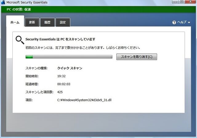Click the scan progress bar

click(x=69, y=57)
